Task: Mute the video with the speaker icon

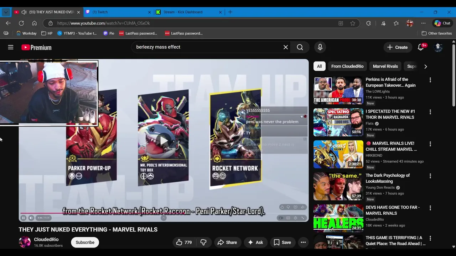Action: pyautogui.click(x=31, y=218)
